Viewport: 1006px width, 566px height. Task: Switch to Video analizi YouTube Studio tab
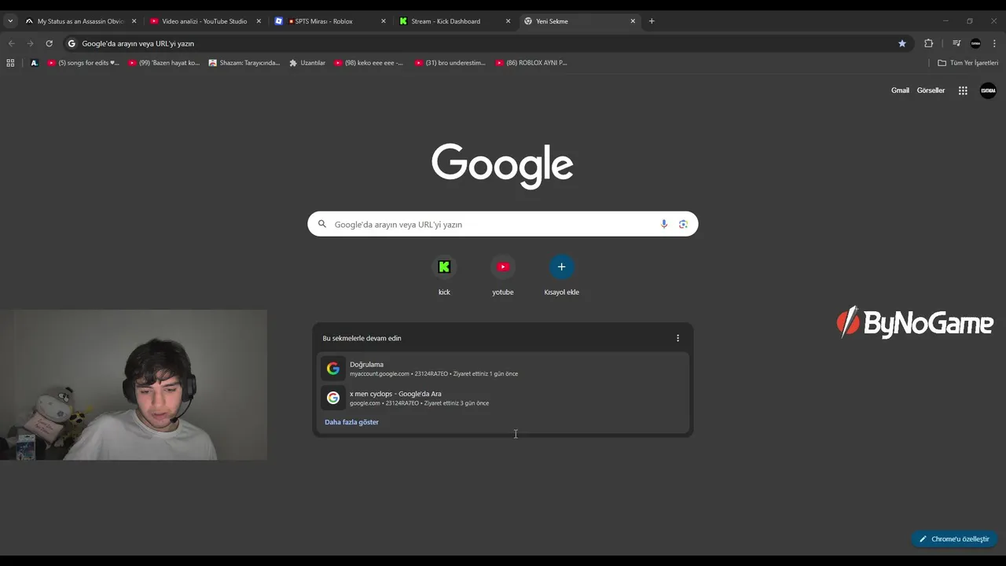pos(204,21)
